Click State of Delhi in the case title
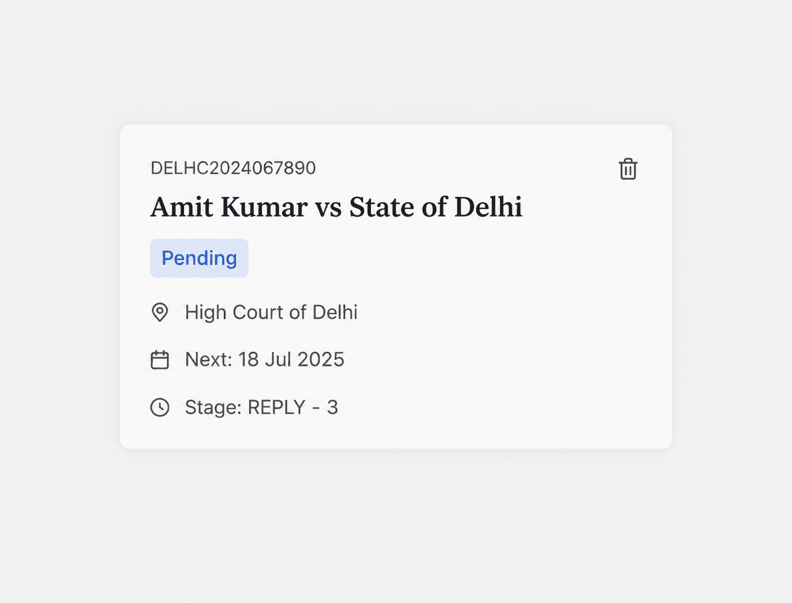Image resolution: width=792 pixels, height=603 pixels. [x=435, y=207]
